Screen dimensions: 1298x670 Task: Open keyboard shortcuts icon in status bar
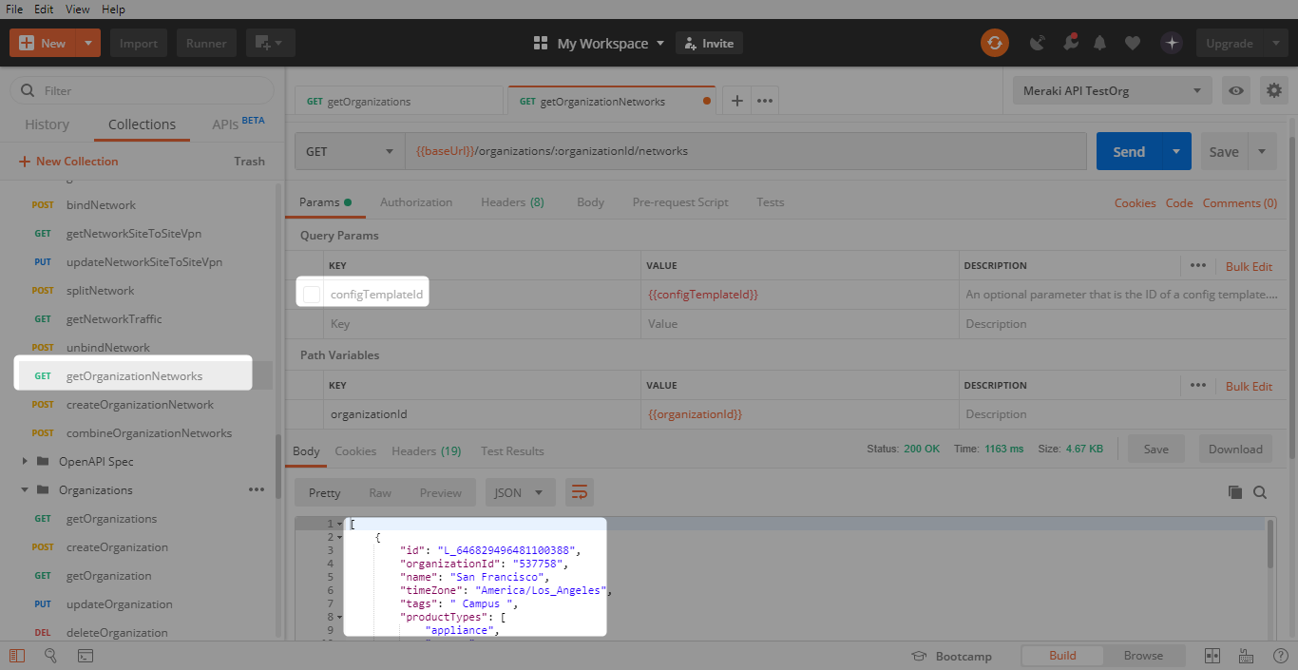coord(1246,656)
